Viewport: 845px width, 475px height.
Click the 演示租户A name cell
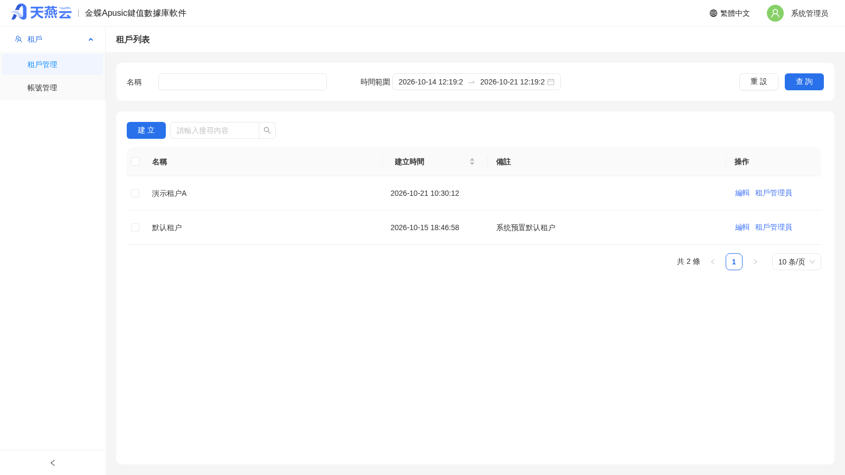170,193
